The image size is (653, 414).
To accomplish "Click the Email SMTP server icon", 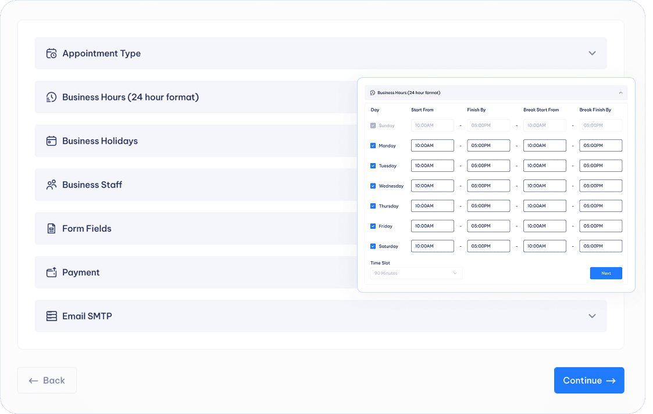I will tap(51, 316).
